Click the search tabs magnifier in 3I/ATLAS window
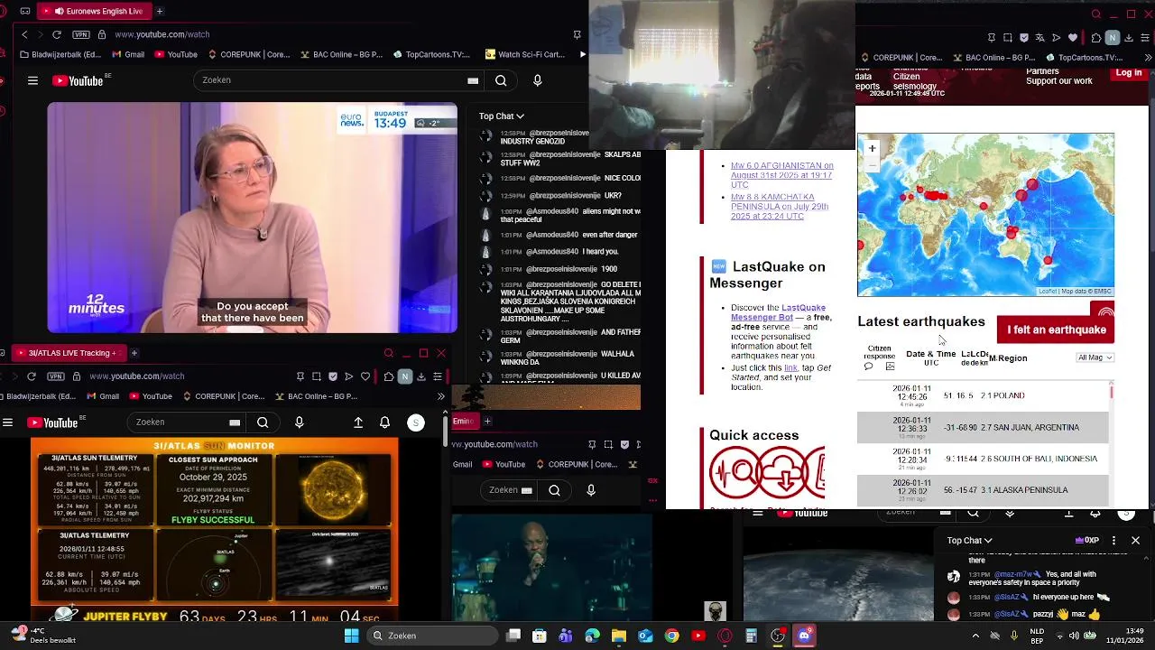The height and width of the screenshot is (650, 1155). pyautogui.click(x=389, y=353)
